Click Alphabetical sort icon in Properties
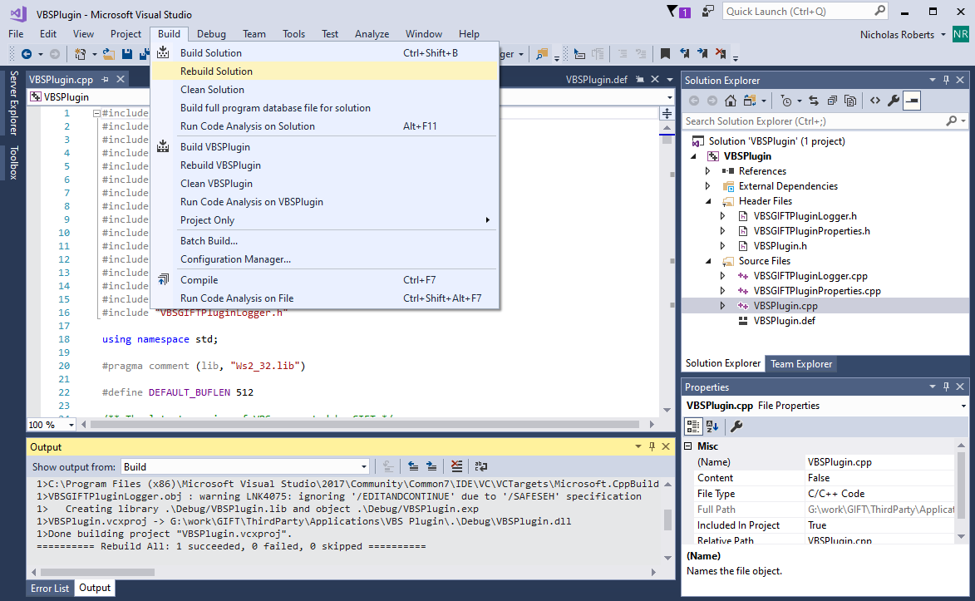This screenshot has width=975, height=601. click(x=712, y=426)
